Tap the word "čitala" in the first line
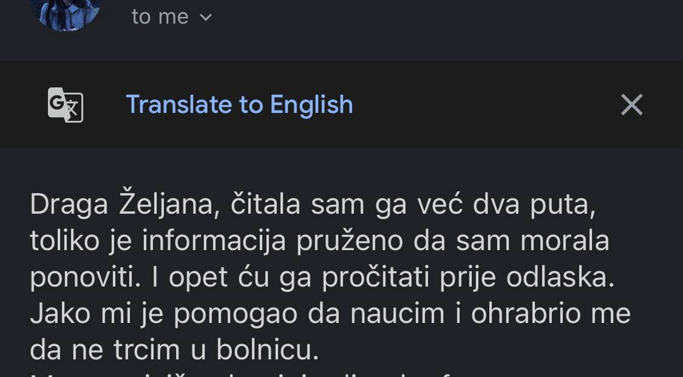Screen dimensions: 683x377 pos(265,205)
